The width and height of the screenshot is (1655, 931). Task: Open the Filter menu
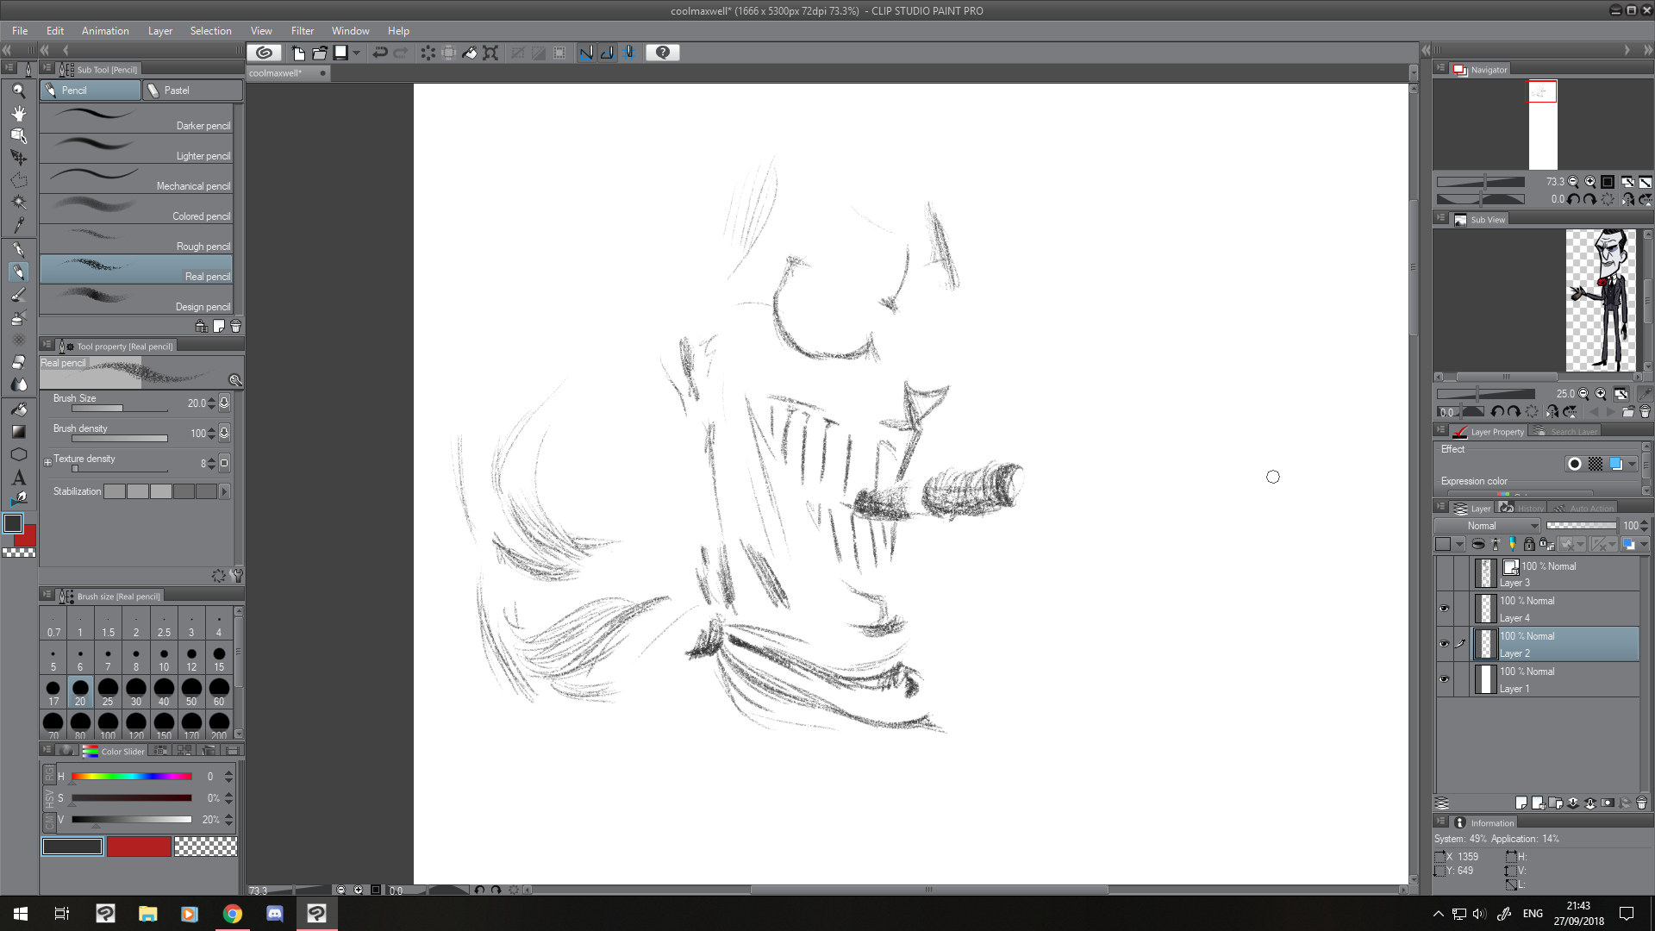[302, 31]
